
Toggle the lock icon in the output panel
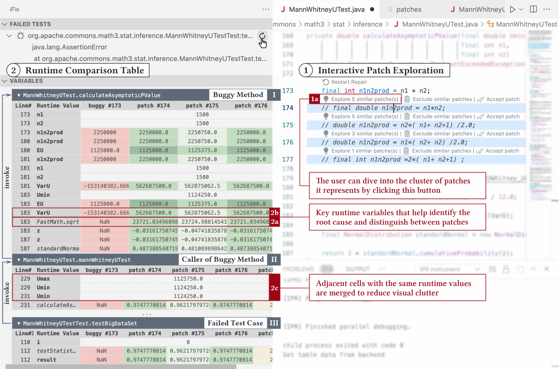pyautogui.click(x=506, y=269)
